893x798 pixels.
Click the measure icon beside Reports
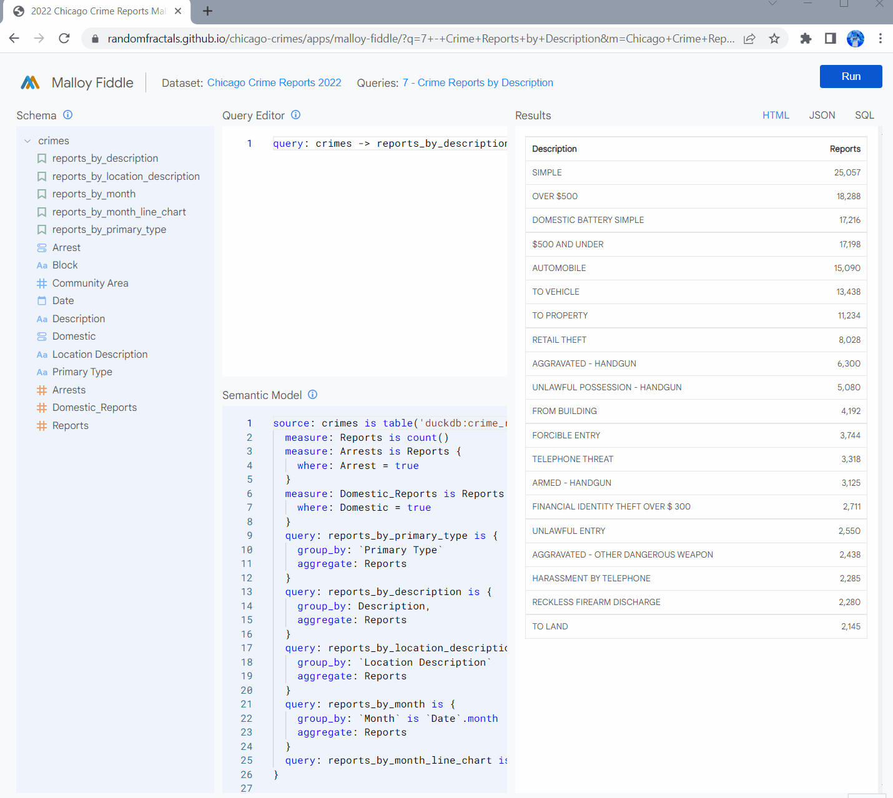[x=42, y=426]
